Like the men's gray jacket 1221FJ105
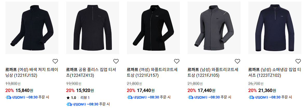Screen dimensions: 307x109 [237, 61]
